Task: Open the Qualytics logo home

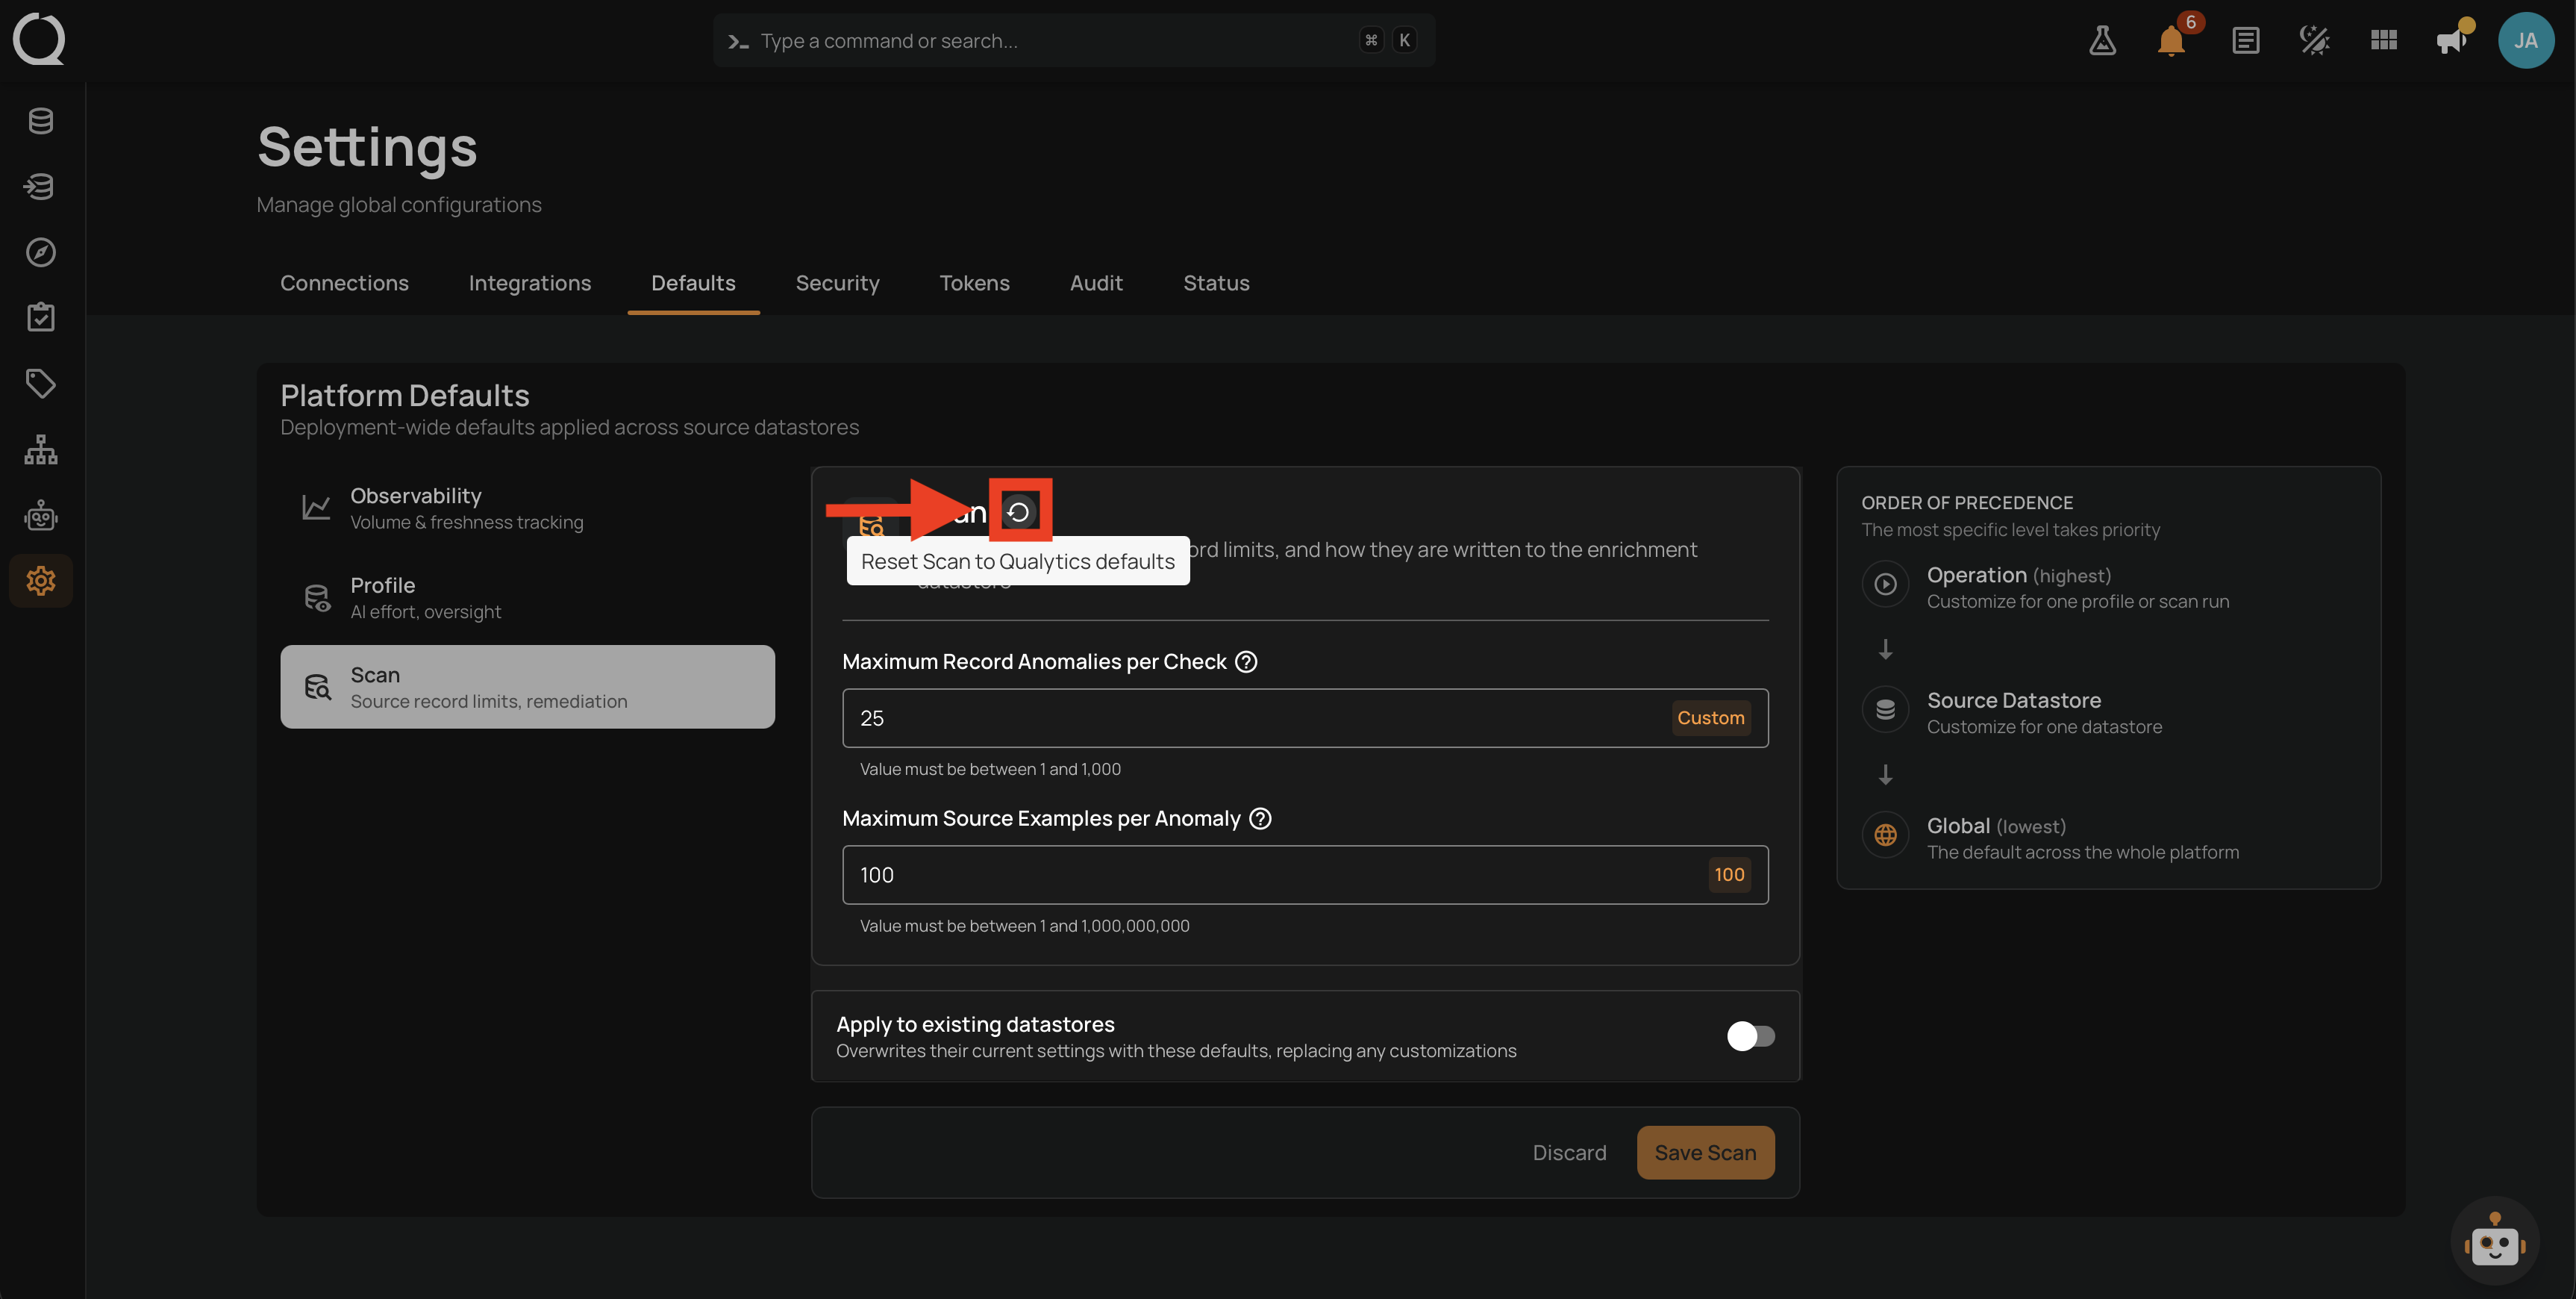Action: point(39,39)
